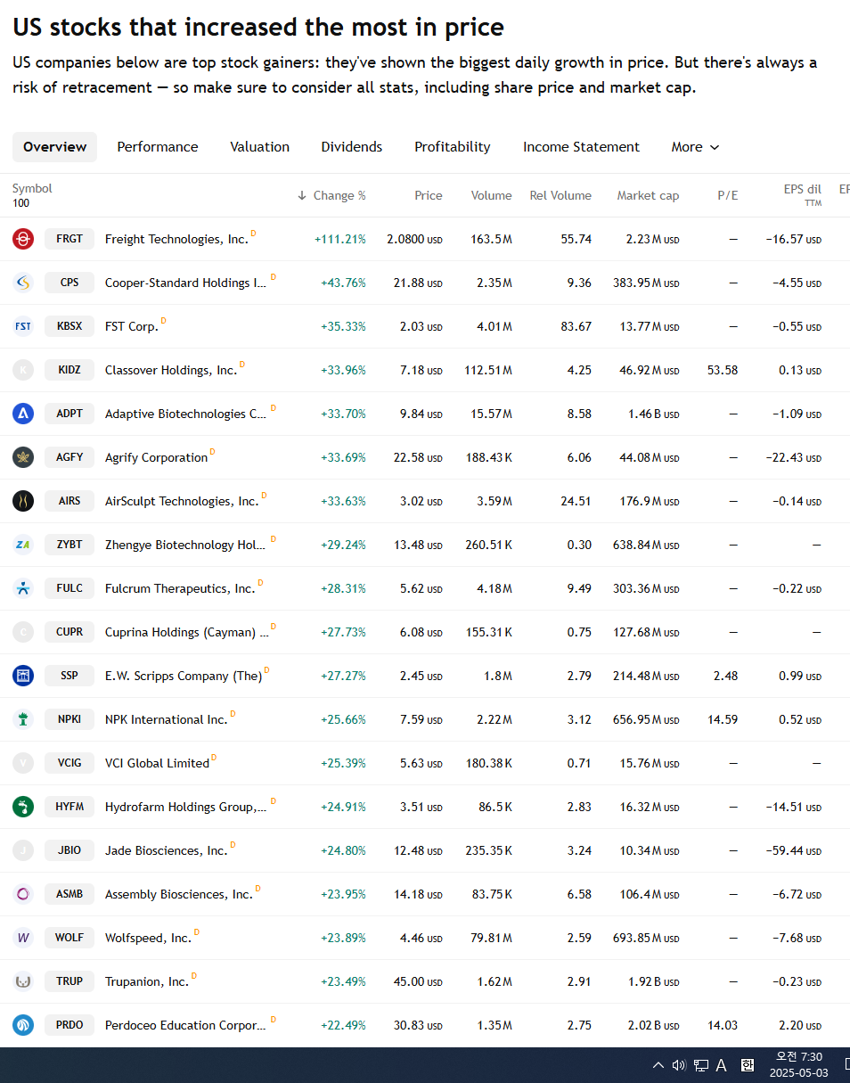Click the Cooper-Standard Holdings logo icon
The height and width of the screenshot is (1083, 850).
pos(23,283)
